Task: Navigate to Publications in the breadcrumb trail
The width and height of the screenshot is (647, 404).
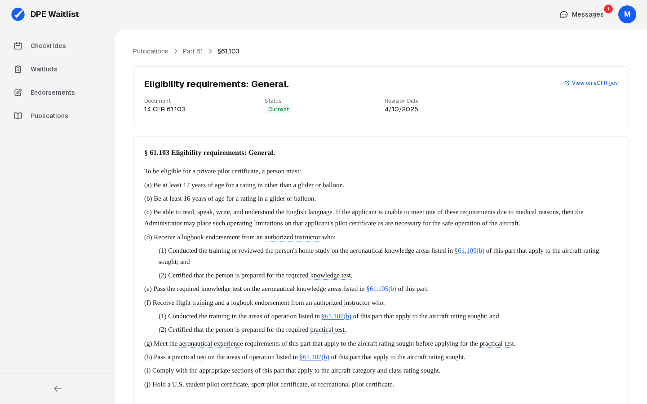Action: tap(151, 51)
